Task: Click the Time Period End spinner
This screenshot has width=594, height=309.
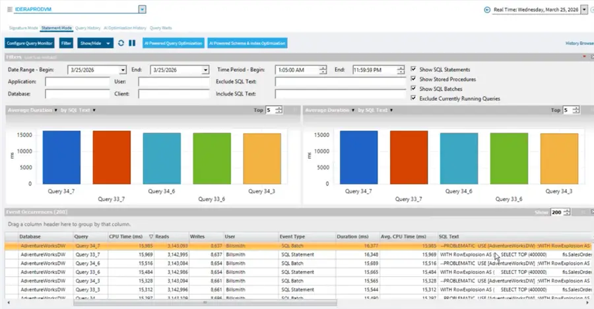Action: 401,70
